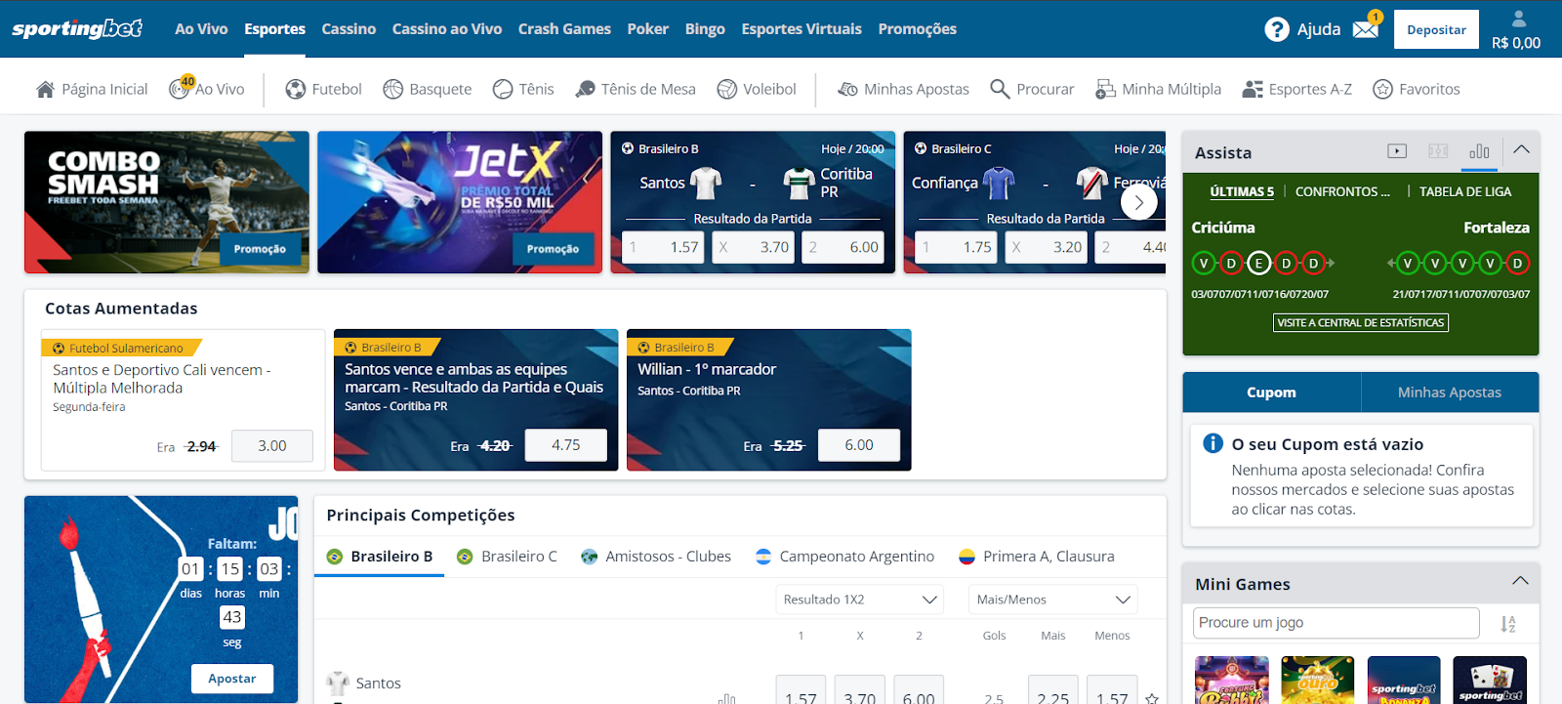Select Bingo in the top menu
Viewport: 1562px width, 704px height.
point(705,29)
